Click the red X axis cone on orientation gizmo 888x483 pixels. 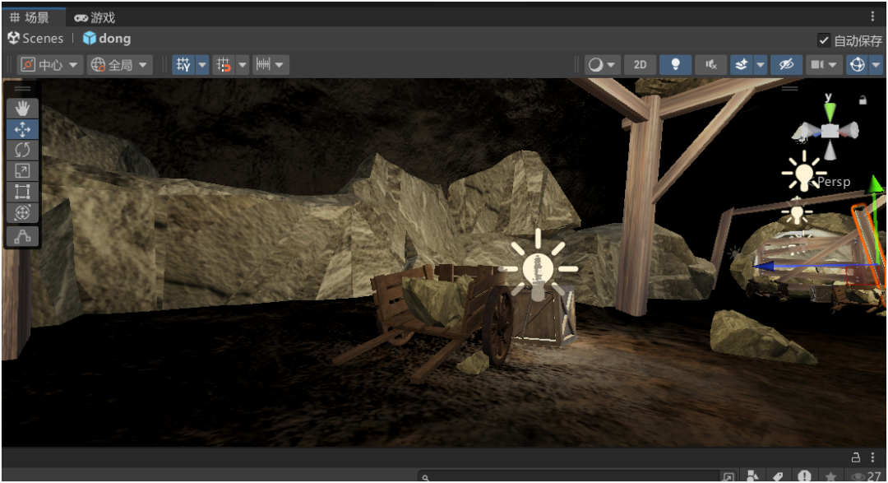pos(849,131)
